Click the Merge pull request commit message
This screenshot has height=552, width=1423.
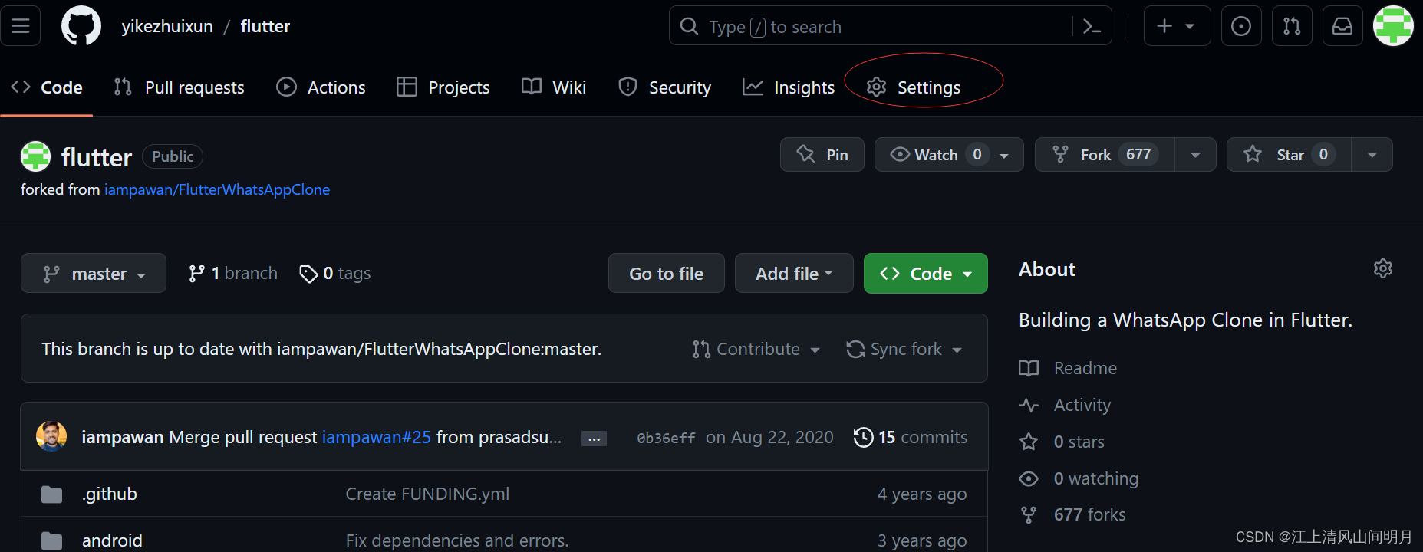click(243, 437)
